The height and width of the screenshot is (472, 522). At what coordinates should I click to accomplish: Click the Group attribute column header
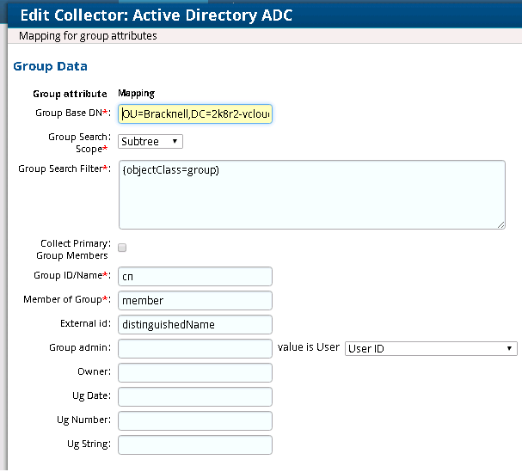70,94
